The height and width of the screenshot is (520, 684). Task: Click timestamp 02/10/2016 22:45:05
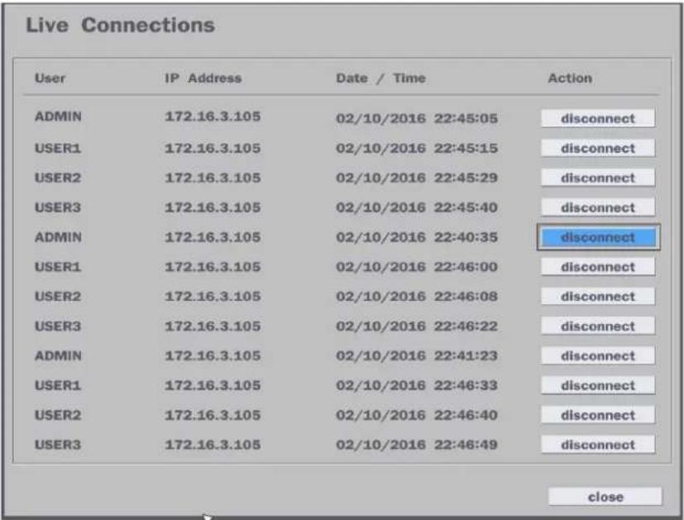417,118
